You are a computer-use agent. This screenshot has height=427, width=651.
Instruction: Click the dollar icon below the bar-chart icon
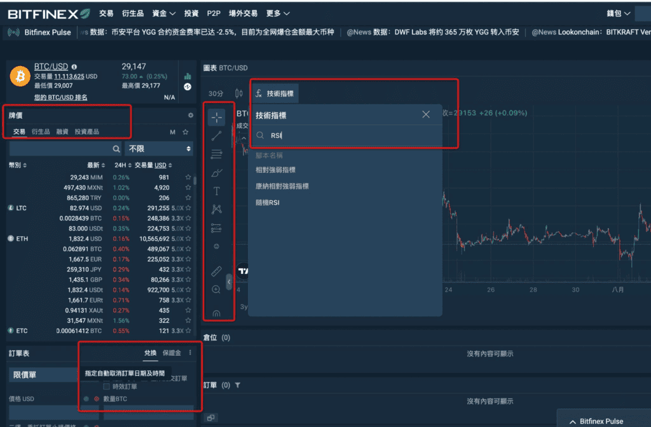pyautogui.click(x=188, y=86)
